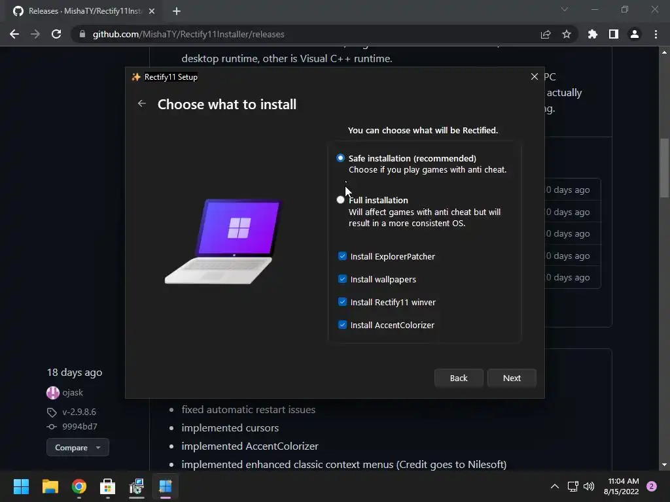Click the "implemented cursors" list item
670x502 pixels.
230,427
